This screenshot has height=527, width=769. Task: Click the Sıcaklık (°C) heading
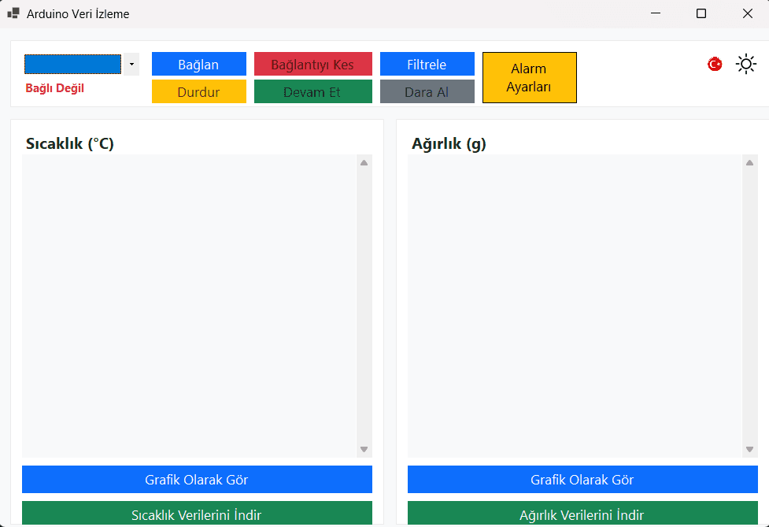coord(69,144)
